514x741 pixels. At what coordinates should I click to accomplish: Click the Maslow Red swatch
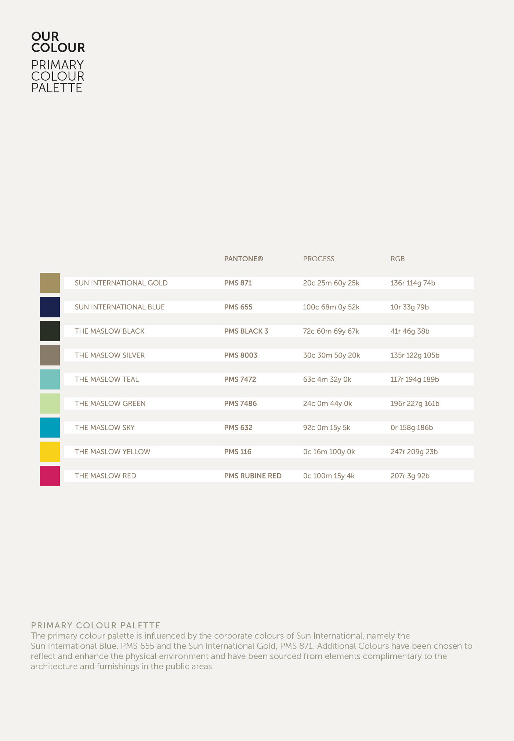tap(50, 476)
